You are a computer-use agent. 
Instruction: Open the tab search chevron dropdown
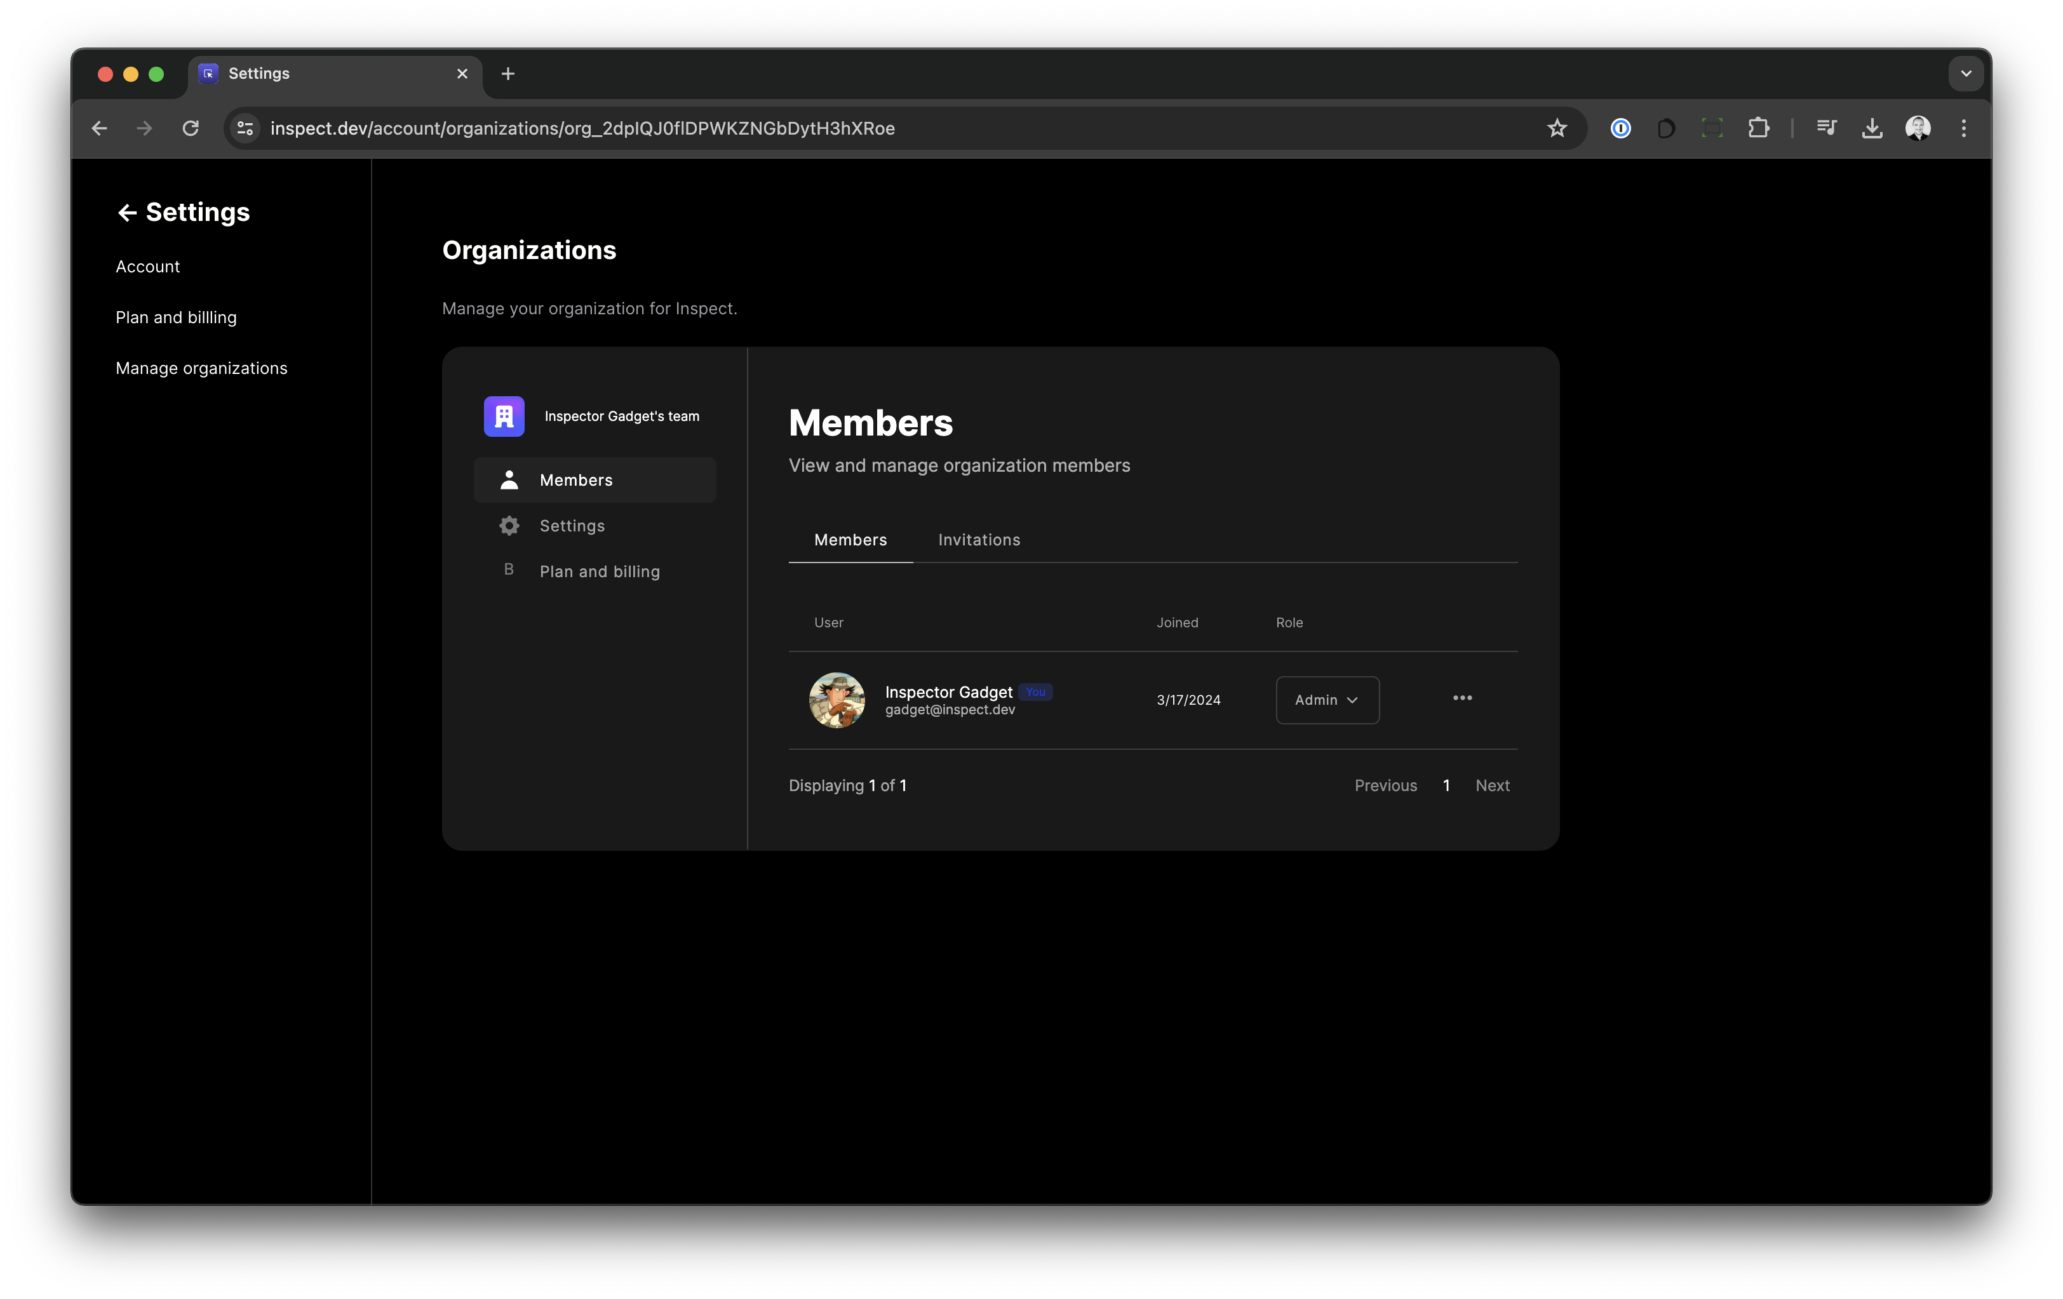[1965, 74]
